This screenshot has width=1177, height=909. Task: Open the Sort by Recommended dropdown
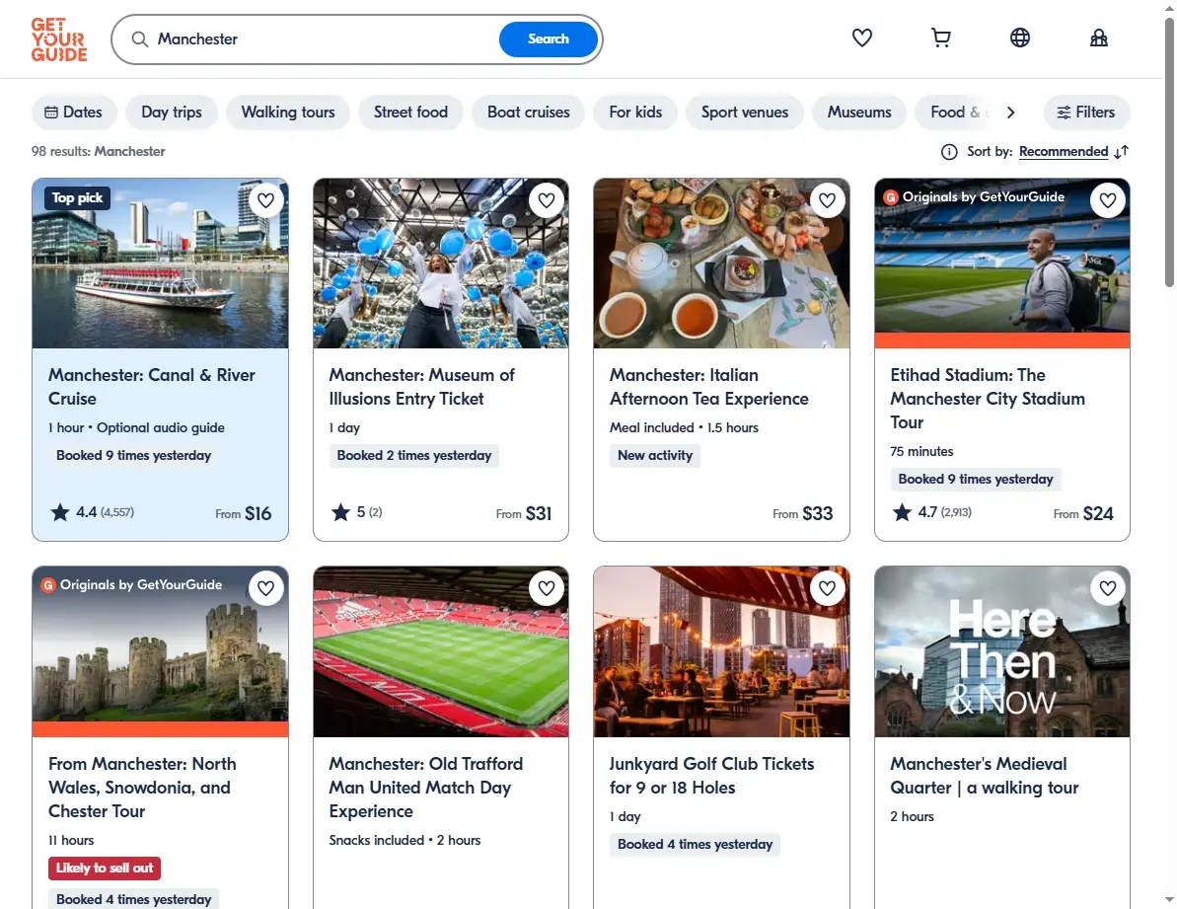pos(1063,152)
